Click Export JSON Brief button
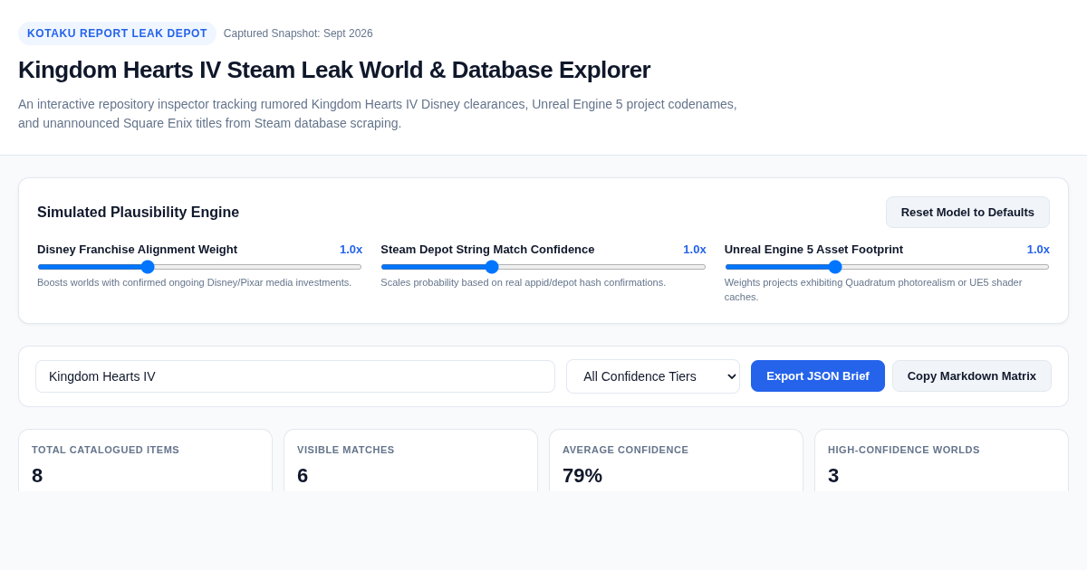Image resolution: width=1087 pixels, height=570 pixels. [818, 376]
